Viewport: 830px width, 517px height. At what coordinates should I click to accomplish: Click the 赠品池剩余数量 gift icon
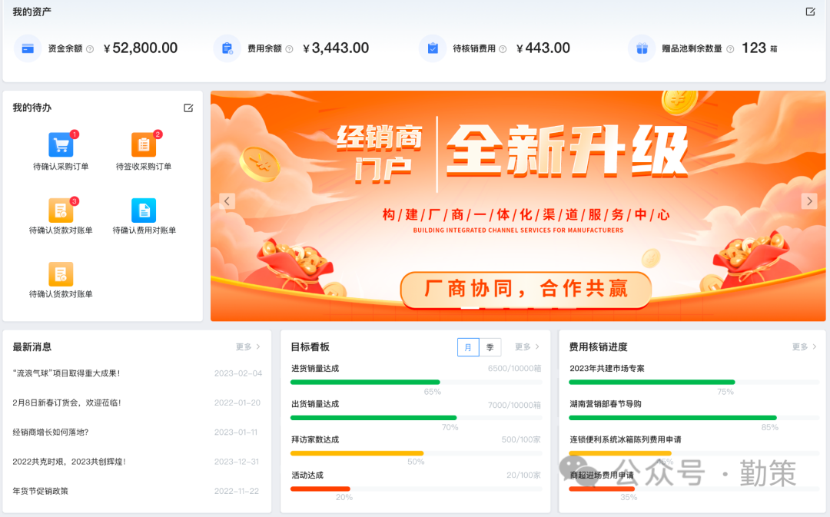[642, 48]
